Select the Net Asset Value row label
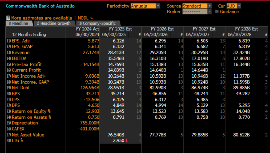The image size is (270, 153). [x=28, y=135]
